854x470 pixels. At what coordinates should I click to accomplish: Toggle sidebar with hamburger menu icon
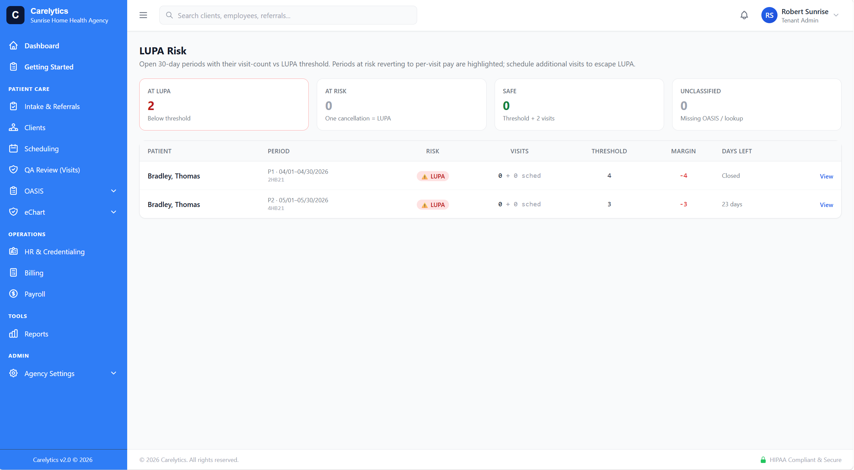pyautogui.click(x=143, y=15)
